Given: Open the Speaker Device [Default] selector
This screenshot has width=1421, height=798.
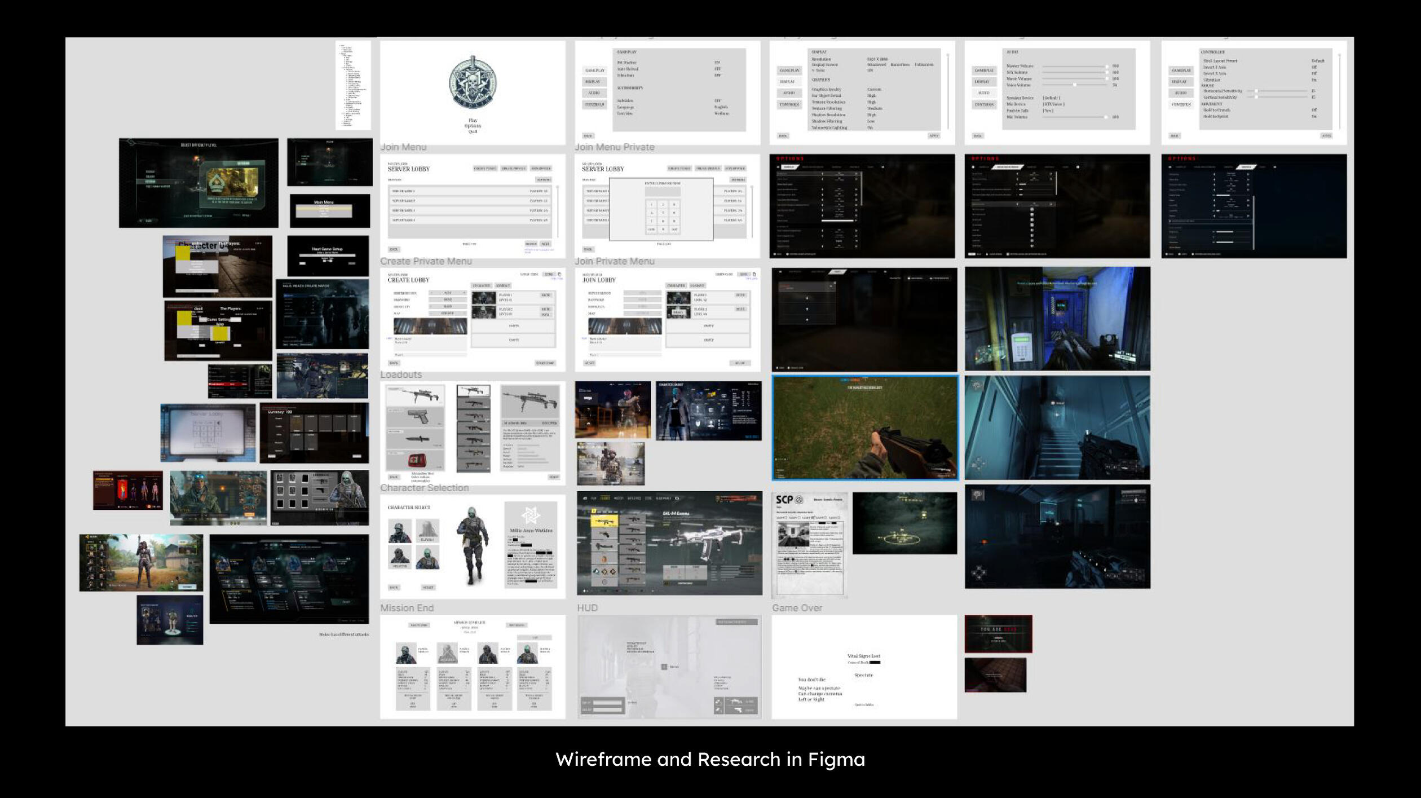Looking at the screenshot, I should [1051, 98].
